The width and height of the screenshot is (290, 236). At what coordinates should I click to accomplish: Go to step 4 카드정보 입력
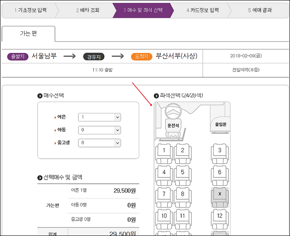pyautogui.click(x=203, y=10)
